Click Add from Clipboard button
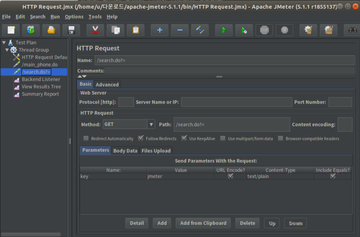Image resolution: width=360 pixels, height=237 pixels. click(203, 223)
